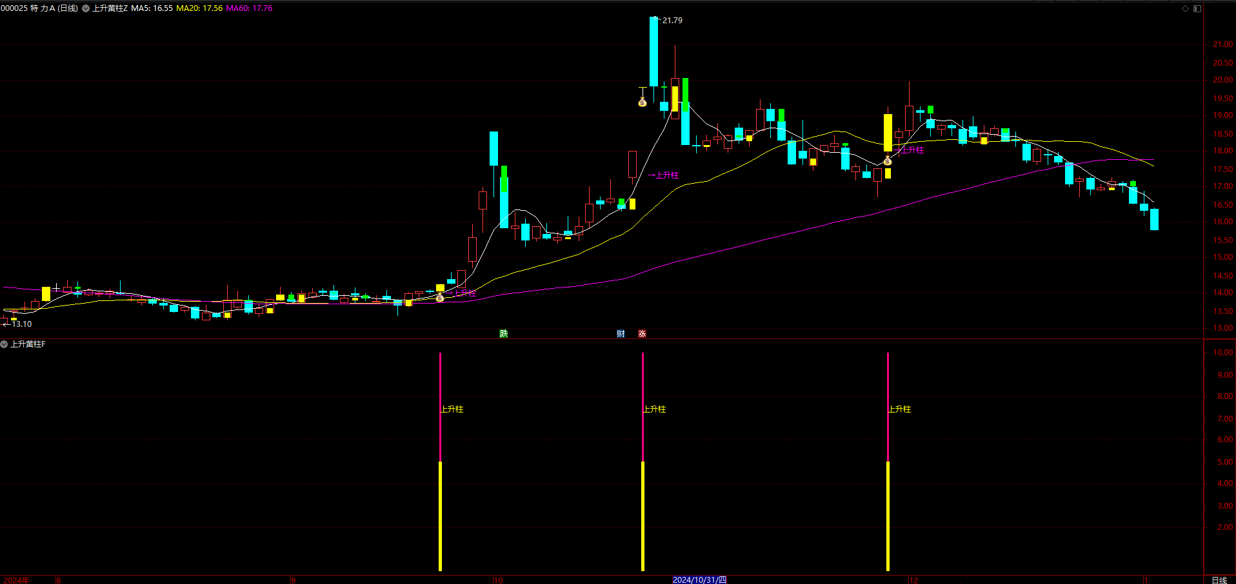Click the MA20: 17.56 label
Screen dimensions: 1236x584
(199, 8)
